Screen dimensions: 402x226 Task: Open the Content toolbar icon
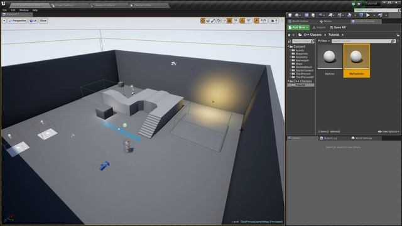307,15
